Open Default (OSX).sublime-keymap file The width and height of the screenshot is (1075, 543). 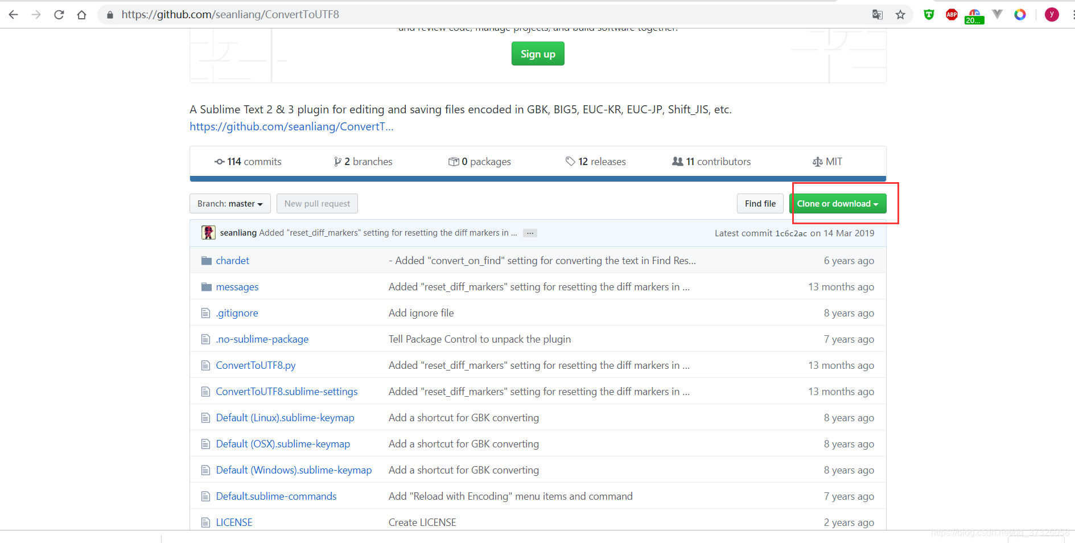tap(283, 444)
